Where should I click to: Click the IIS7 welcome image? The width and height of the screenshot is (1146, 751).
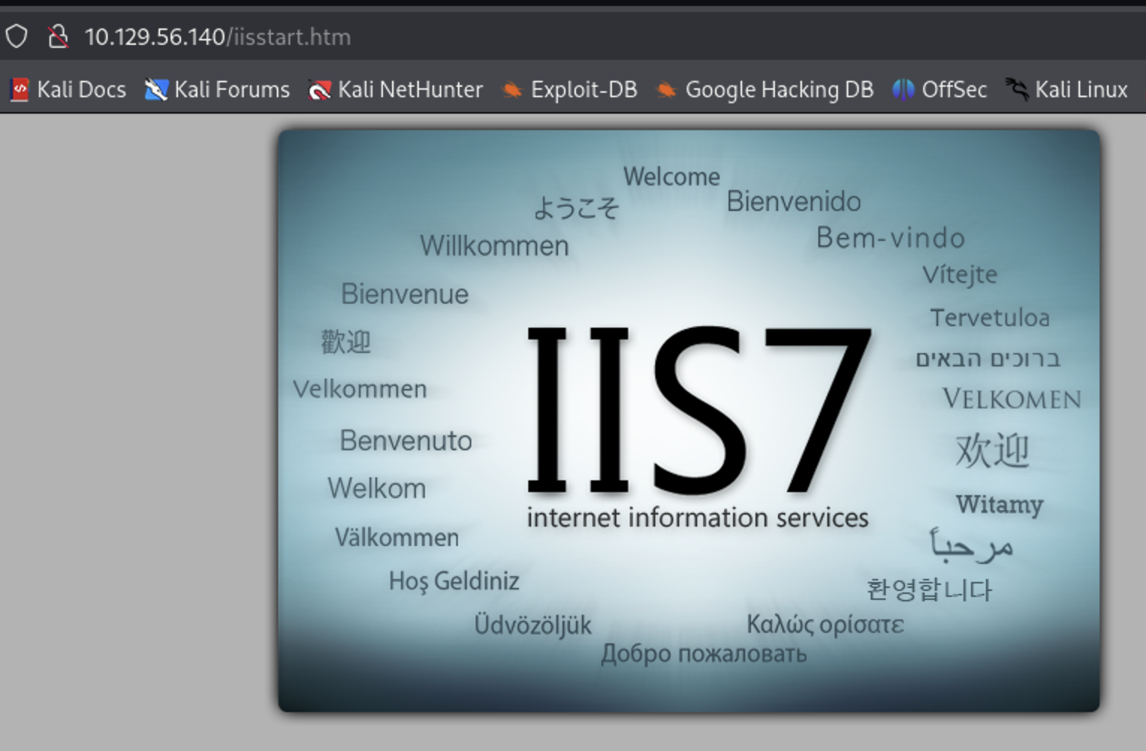[x=689, y=420]
